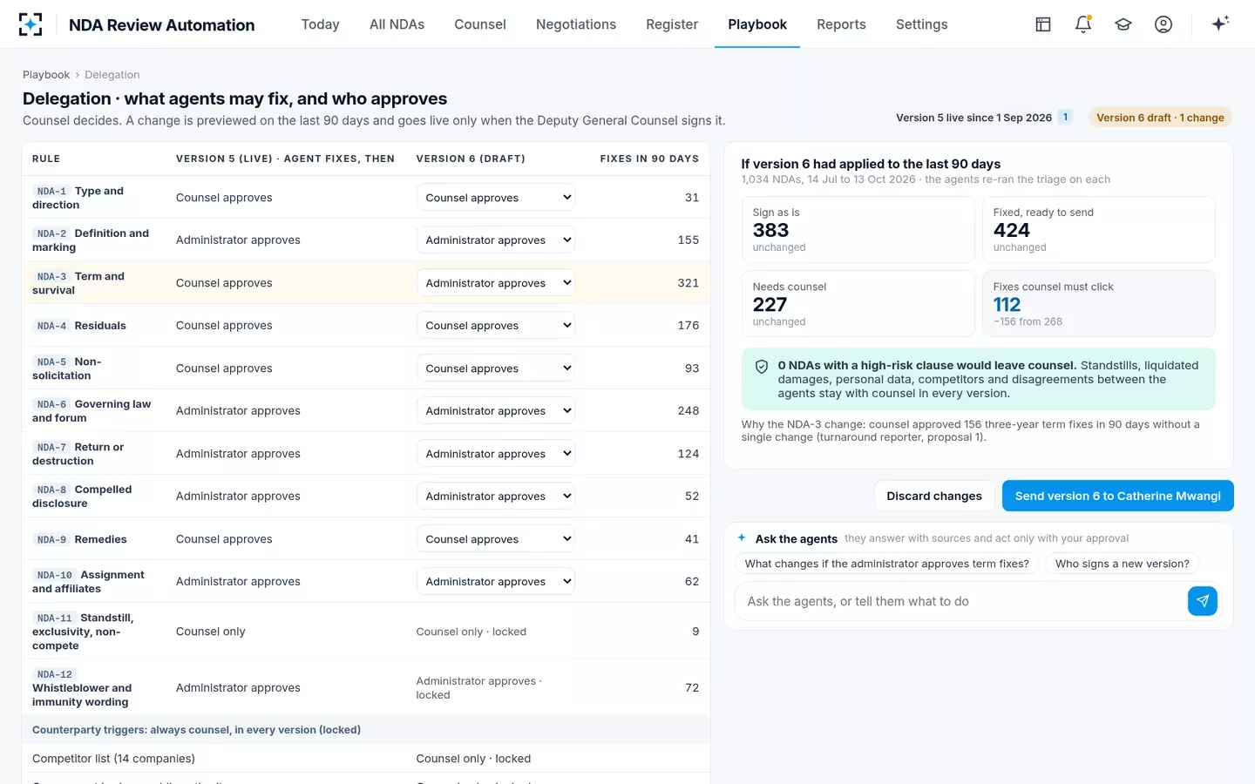Expand the NDA-10 Assignment and affiliates draft dropdown

495,582
